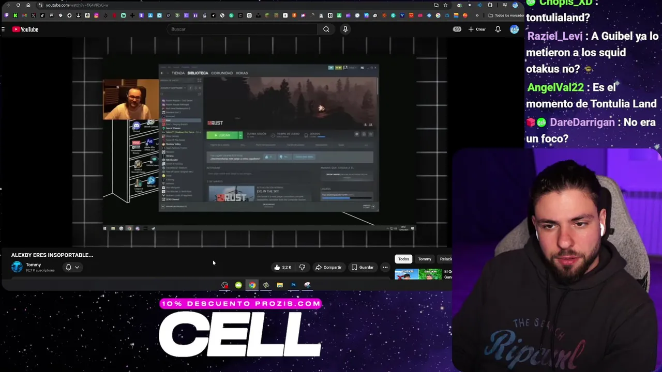662x372 pixels.
Task: Reload the page in Chrome
Action: point(18,5)
